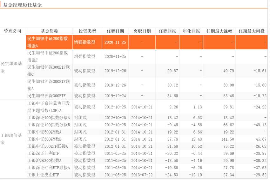Open fund 民生加银中证200指数增强C
This screenshot has width=270, height=180.
[48, 56]
